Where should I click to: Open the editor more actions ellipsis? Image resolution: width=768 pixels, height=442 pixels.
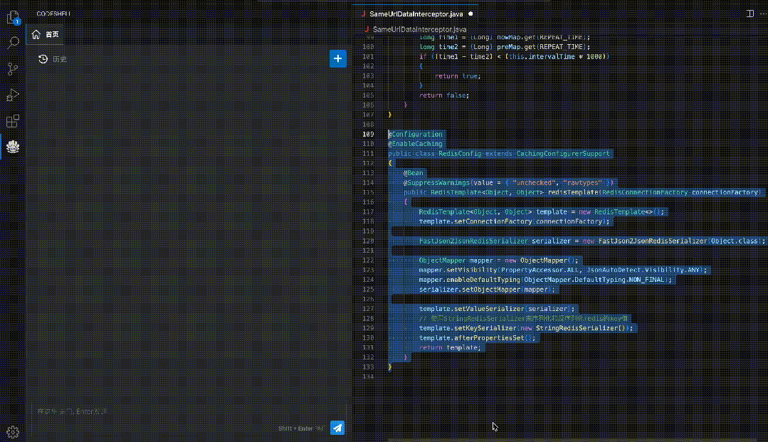coord(763,14)
